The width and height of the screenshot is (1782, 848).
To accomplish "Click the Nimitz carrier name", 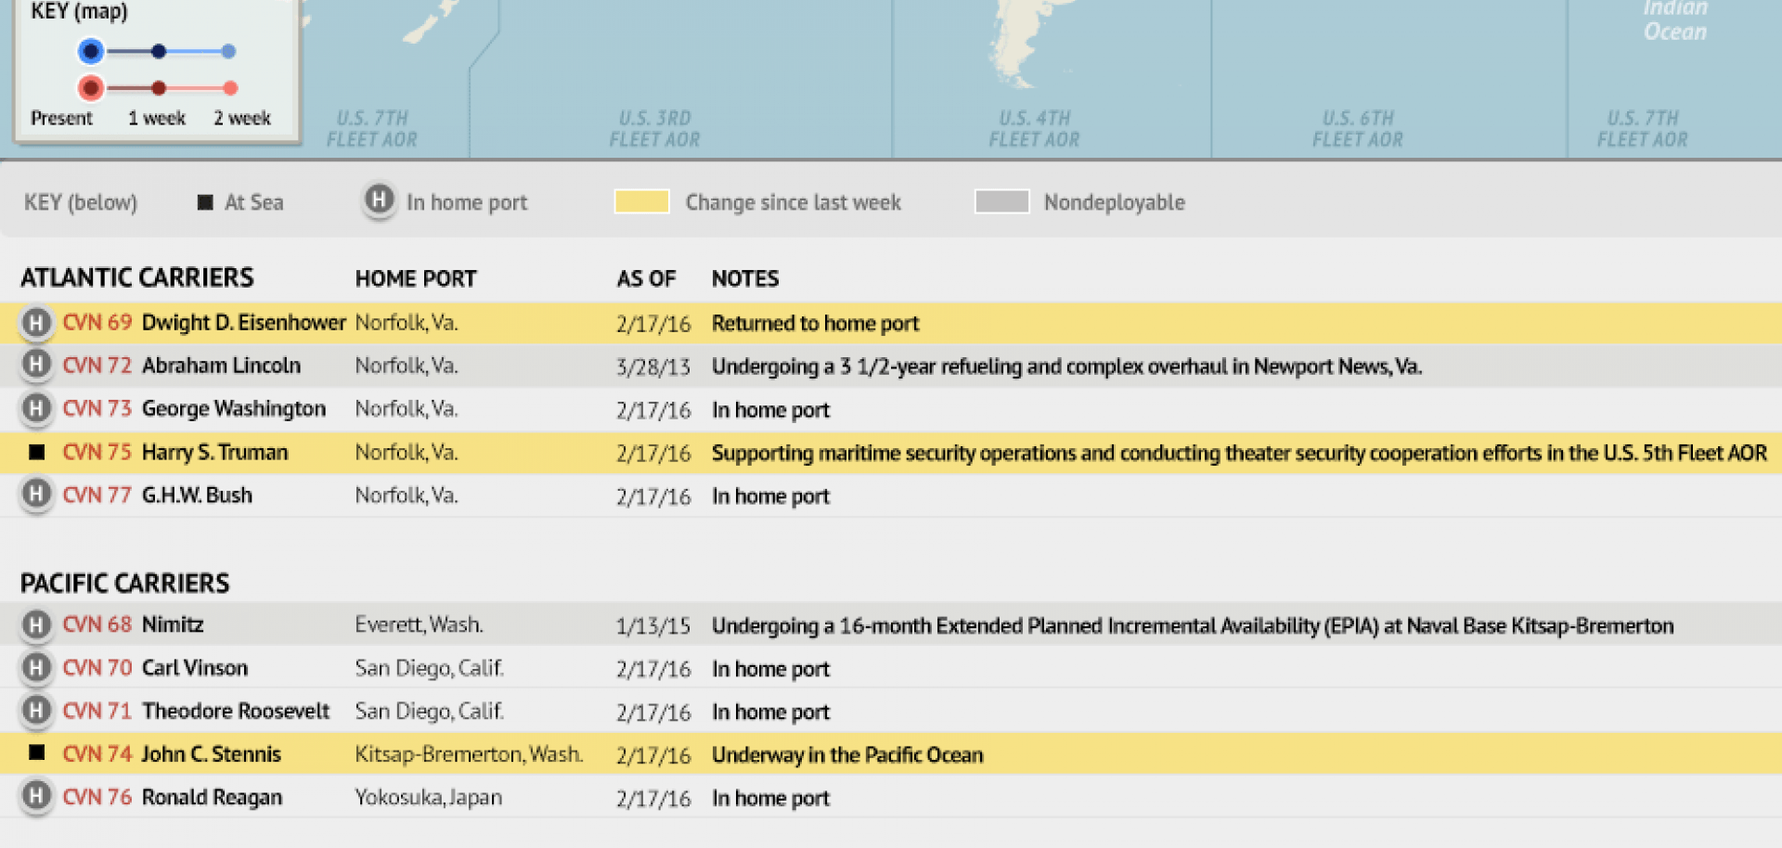I will [173, 624].
